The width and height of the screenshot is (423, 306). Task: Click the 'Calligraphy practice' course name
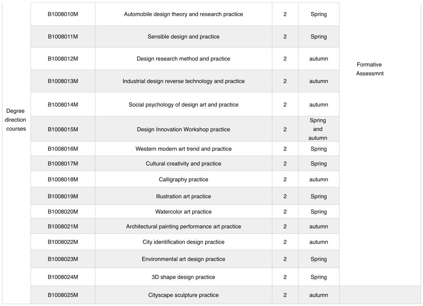tap(183, 180)
